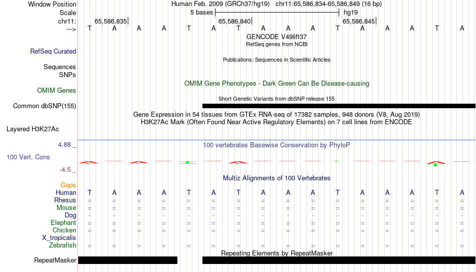Click the Common dbSNP black variant bar
The width and height of the screenshot is (476, 272).
tap(339, 106)
